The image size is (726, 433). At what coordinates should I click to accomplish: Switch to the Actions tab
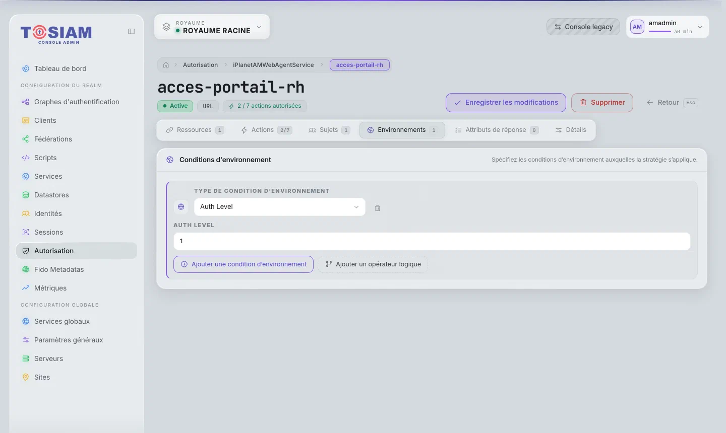click(x=266, y=130)
